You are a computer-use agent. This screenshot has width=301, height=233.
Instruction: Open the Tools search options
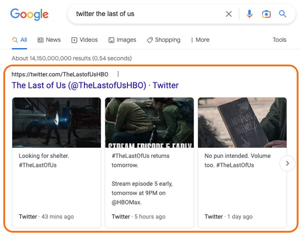point(279,40)
